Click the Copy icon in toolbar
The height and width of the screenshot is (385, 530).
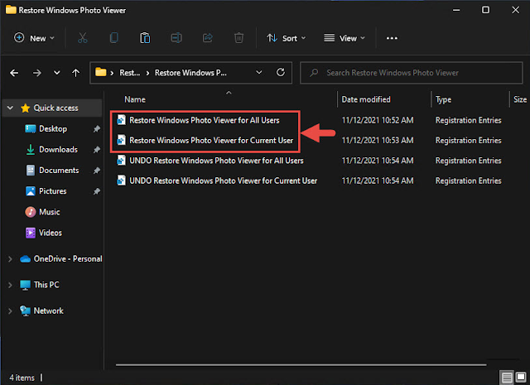click(114, 38)
